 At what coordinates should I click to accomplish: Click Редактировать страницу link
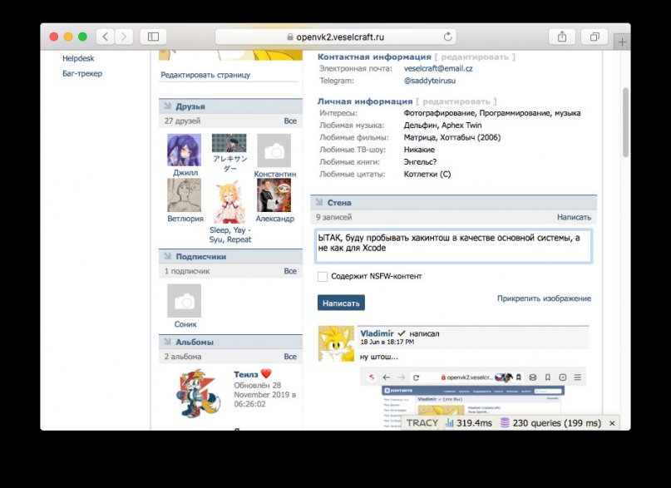coord(205,75)
